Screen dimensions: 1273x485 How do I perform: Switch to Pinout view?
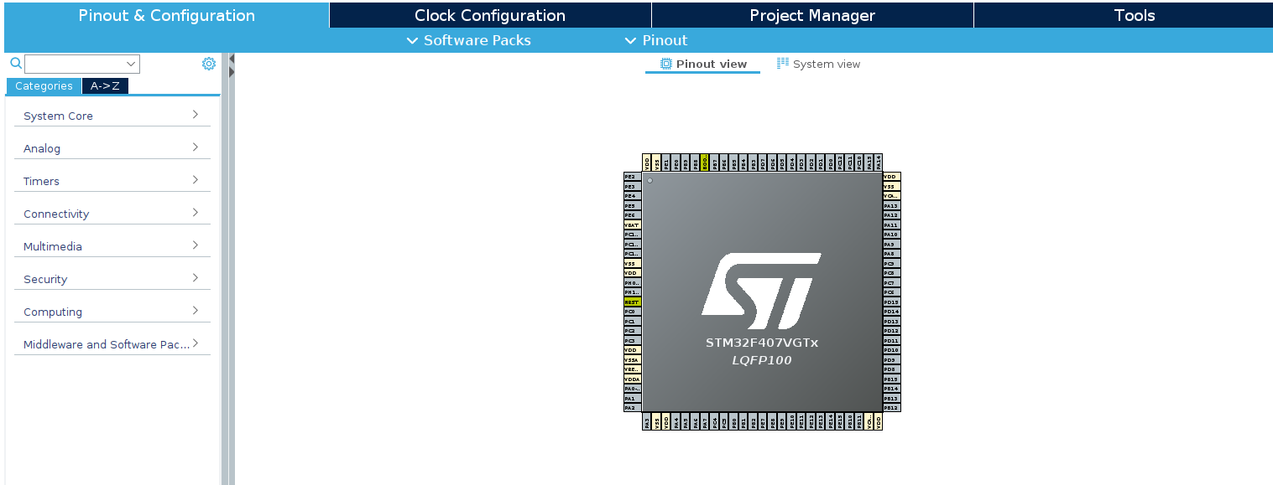click(702, 64)
